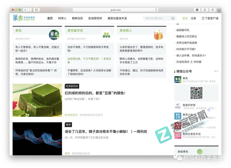The height and width of the screenshot is (168, 231).
Task: Open article 父亲肝癌去世了
Action: [141, 49]
